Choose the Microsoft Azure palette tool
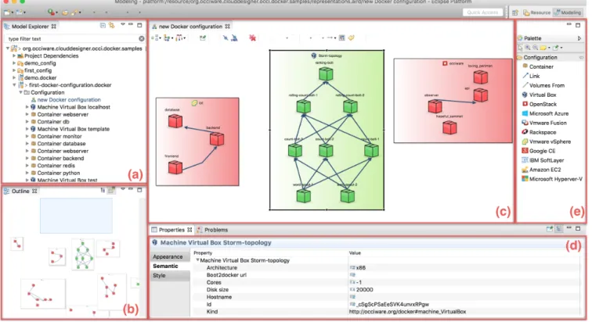 pos(545,113)
